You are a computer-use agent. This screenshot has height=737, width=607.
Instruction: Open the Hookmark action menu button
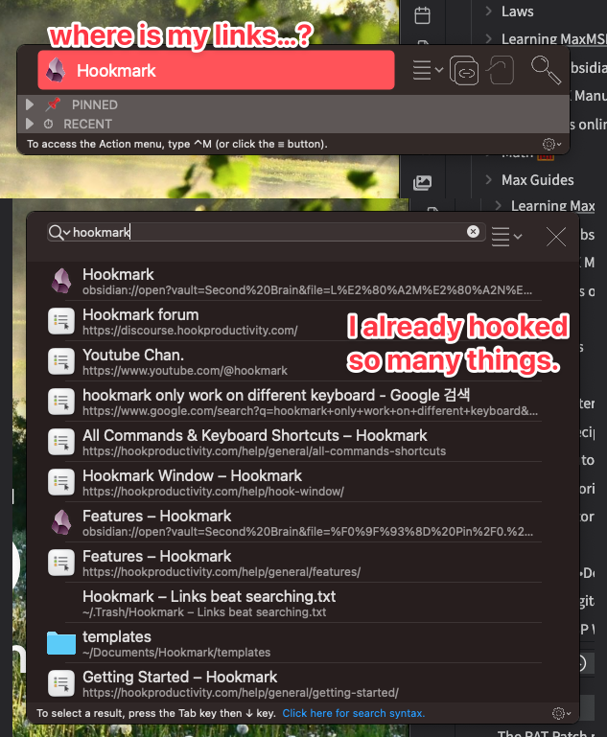pos(428,71)
